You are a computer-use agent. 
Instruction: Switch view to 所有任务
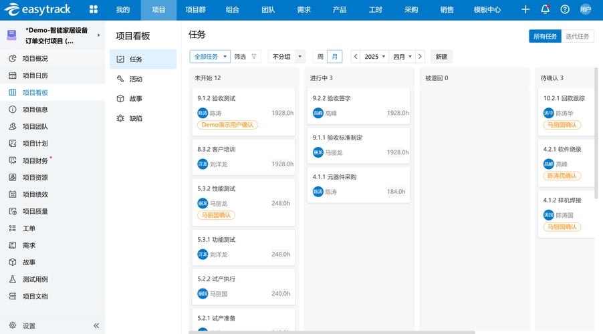545,36
